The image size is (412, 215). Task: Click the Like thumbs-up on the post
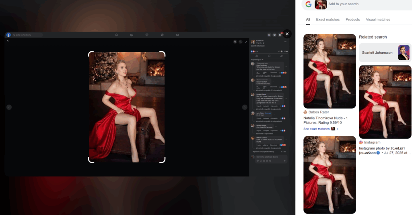coord(257,56)
